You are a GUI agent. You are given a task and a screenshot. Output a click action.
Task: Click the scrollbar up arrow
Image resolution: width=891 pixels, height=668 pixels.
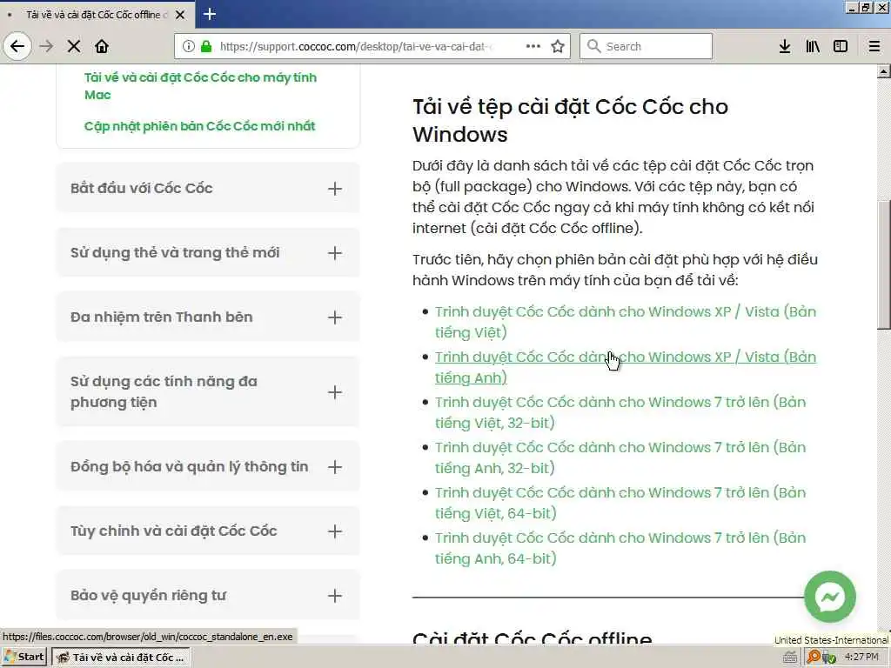pyautogui.click(x=884, y=71)
